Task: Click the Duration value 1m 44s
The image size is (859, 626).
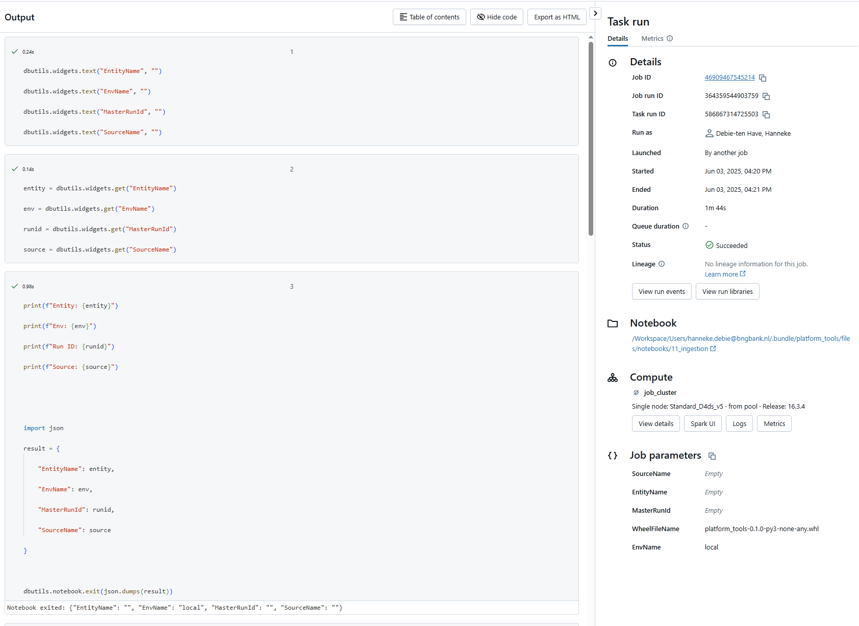Action: (x=715, y=208)
